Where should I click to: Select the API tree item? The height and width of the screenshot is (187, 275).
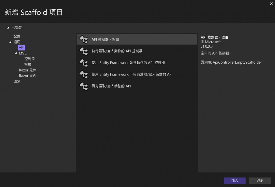coord(21,48)
